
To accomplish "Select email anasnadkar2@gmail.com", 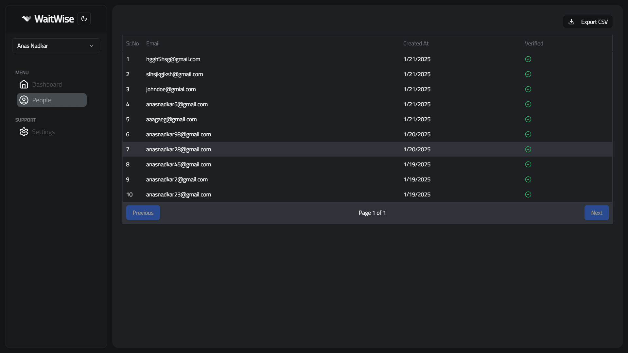I will tap(177, 179).
